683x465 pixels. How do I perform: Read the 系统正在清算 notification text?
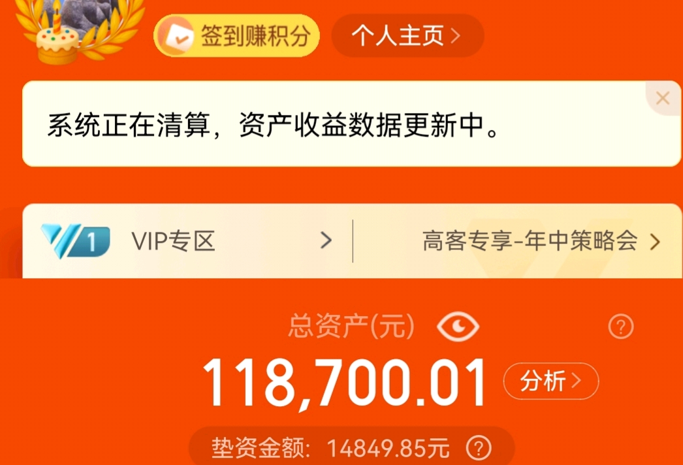pos(273,125)
